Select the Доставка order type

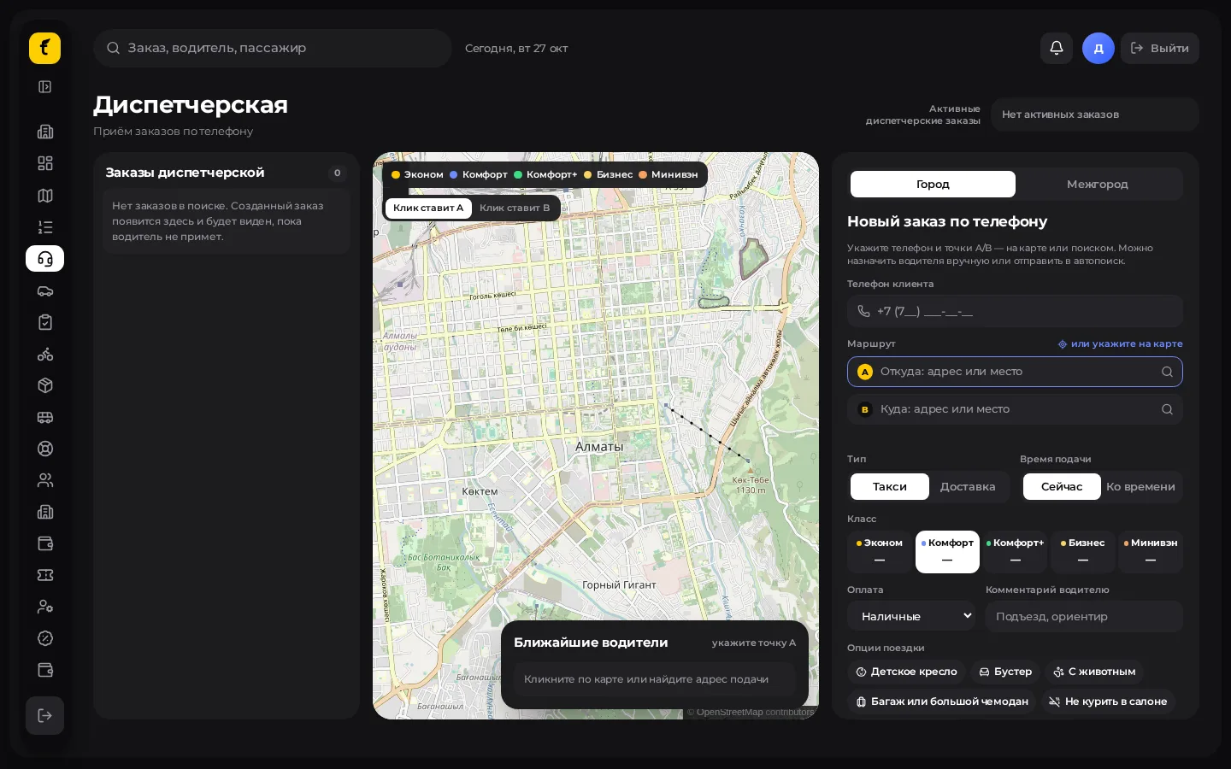(x=968, y=486)
